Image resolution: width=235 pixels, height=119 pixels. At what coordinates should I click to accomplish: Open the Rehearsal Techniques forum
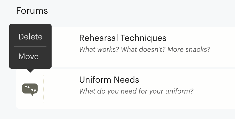[123, 38]
